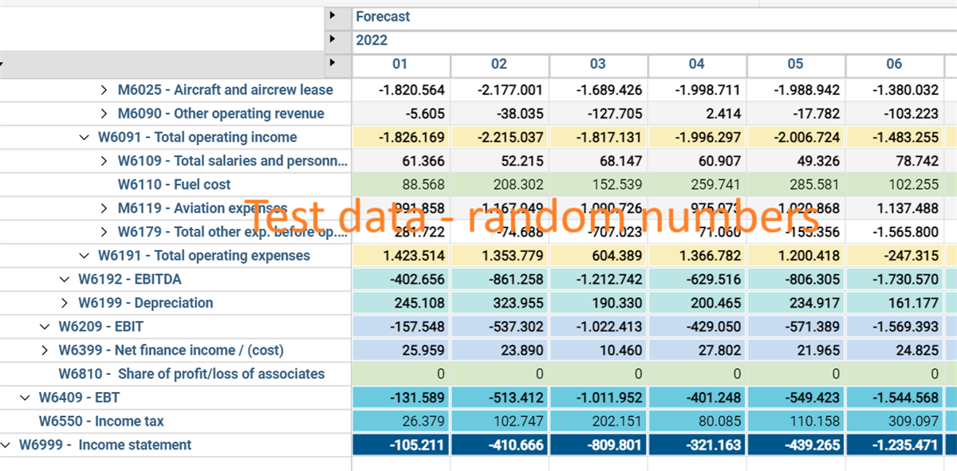Click net finance income cell 24.825
This screenshot has height=471, width=957.
click(895, 350)
